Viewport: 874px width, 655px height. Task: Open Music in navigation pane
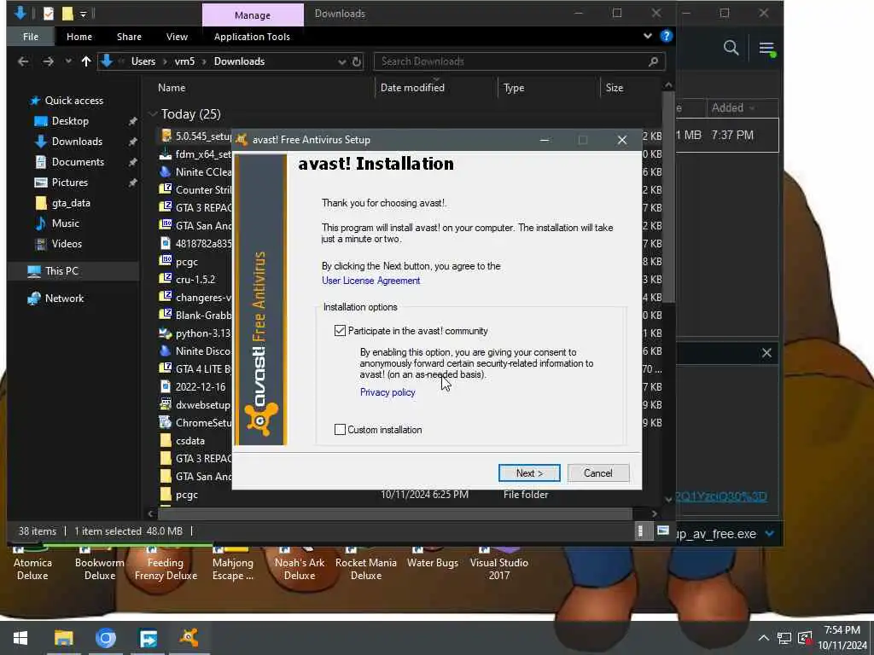pyautogui.click(x=65, y=223)
